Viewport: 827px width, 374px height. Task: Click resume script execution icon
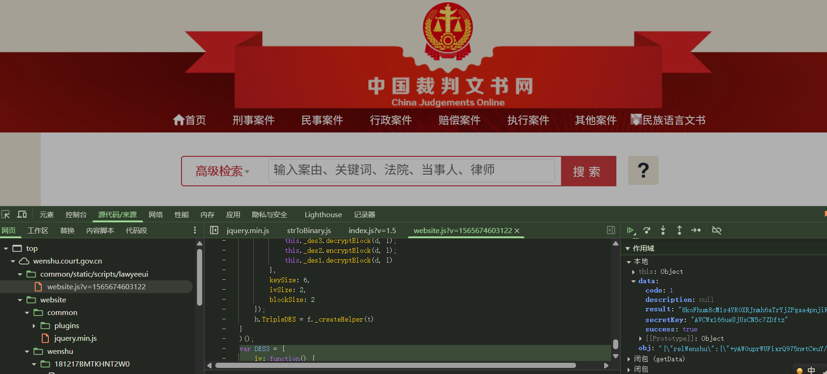(630, 230)
